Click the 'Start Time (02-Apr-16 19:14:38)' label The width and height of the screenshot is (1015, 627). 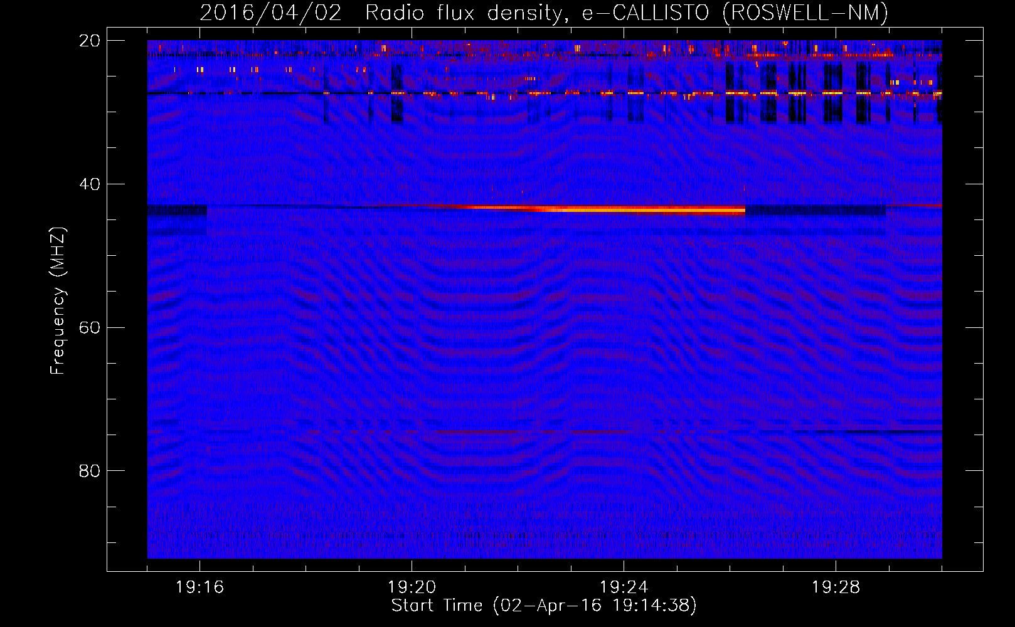(544, 606)
